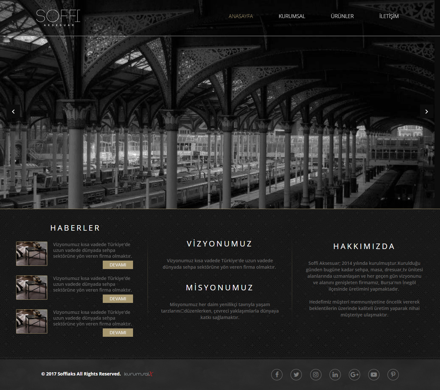Advance slider with right arrow
Image resolution: width=440 pixels, height=390 pixels.
426,112
